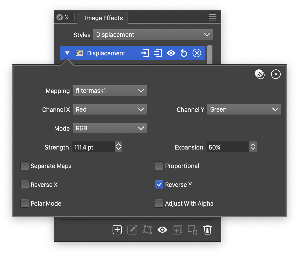Select the Image Effects tab
299x256 pixels.
click(x=104, y=18)
